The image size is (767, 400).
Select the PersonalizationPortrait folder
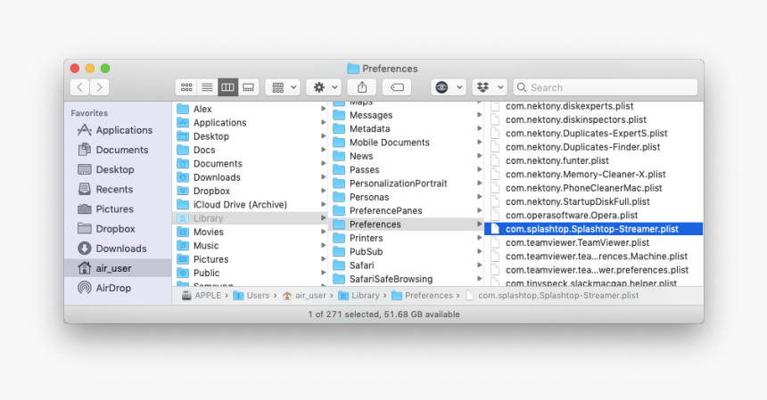tap(407, 184)
